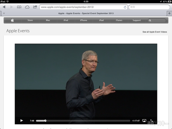Select the Special Event September 2013 tab
Viewport: 172px width, 129px height.
[x=86, y=13]
